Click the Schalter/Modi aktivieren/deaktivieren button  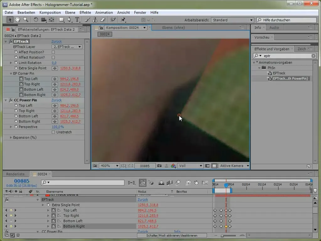pos(172,236)
